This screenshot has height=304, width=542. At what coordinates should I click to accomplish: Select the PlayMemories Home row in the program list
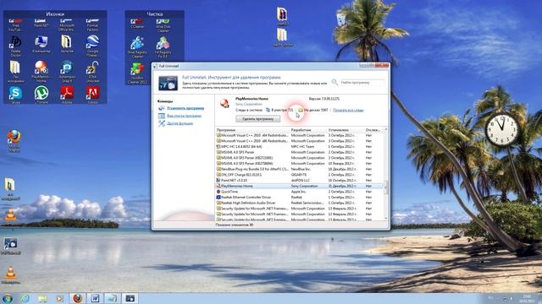299,186
